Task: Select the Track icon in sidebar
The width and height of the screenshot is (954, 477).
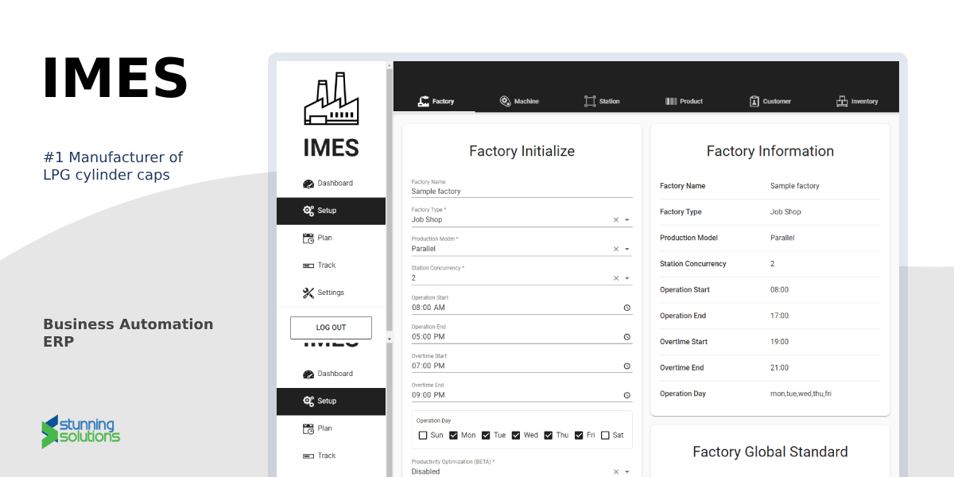Action: 308,265
